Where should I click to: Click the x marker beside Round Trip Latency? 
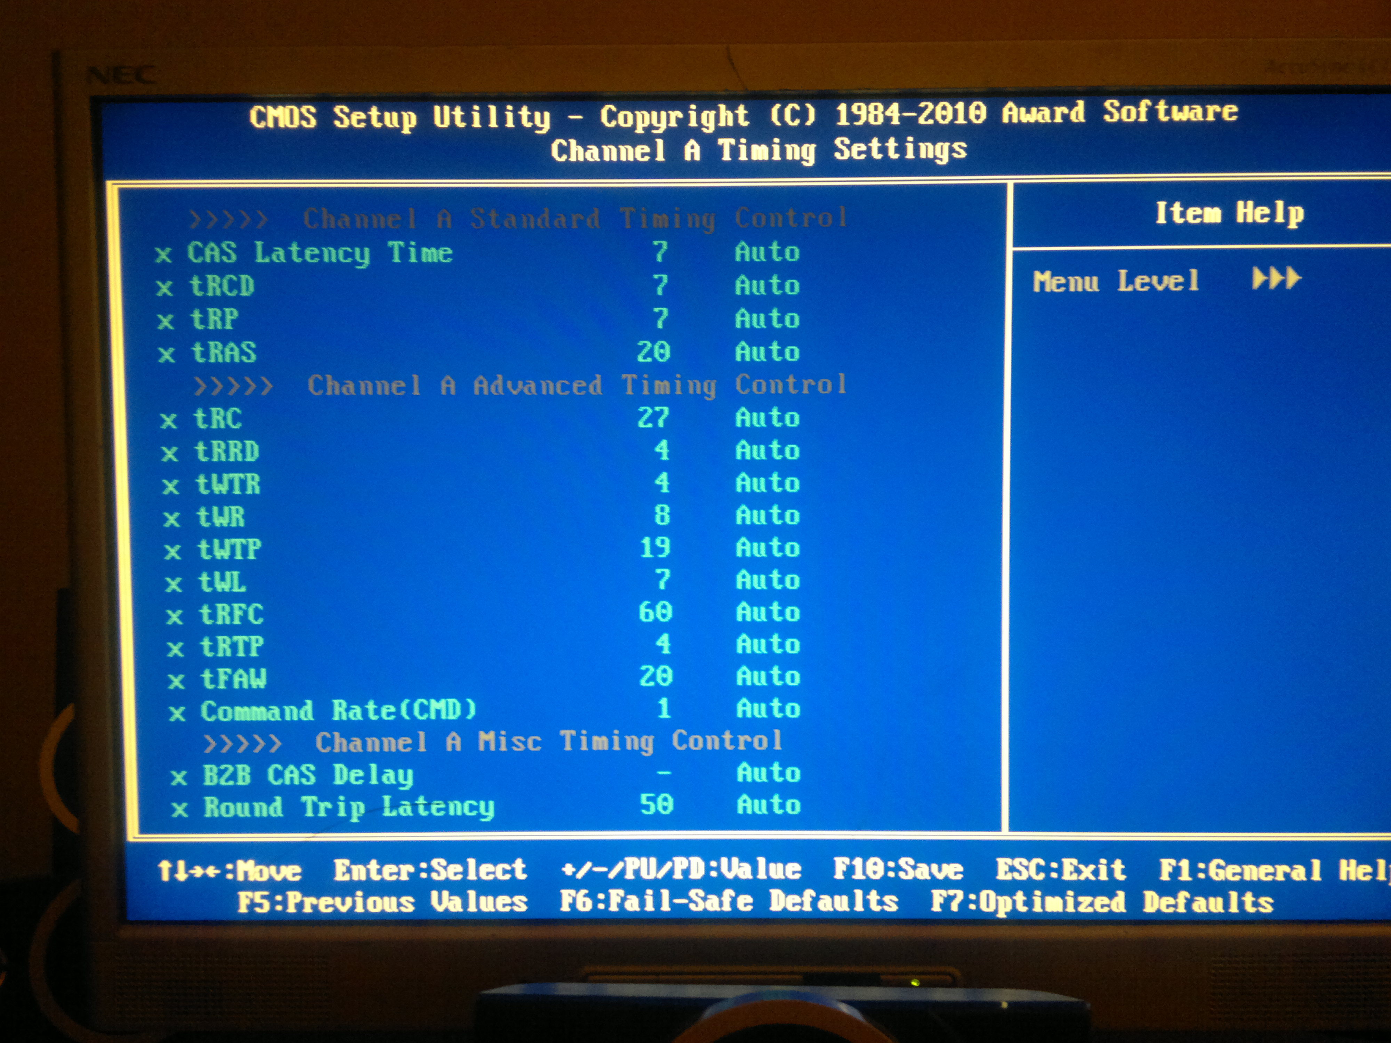[x=179, y=809]
